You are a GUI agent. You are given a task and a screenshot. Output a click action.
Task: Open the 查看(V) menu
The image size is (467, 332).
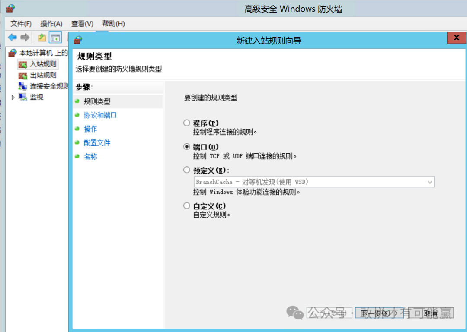coord(82,24)
